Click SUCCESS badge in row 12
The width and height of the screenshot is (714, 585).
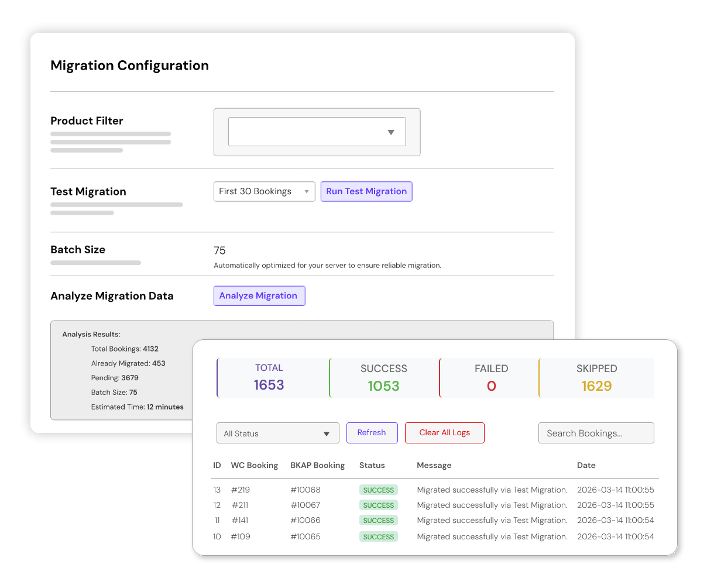pos(379,505)
